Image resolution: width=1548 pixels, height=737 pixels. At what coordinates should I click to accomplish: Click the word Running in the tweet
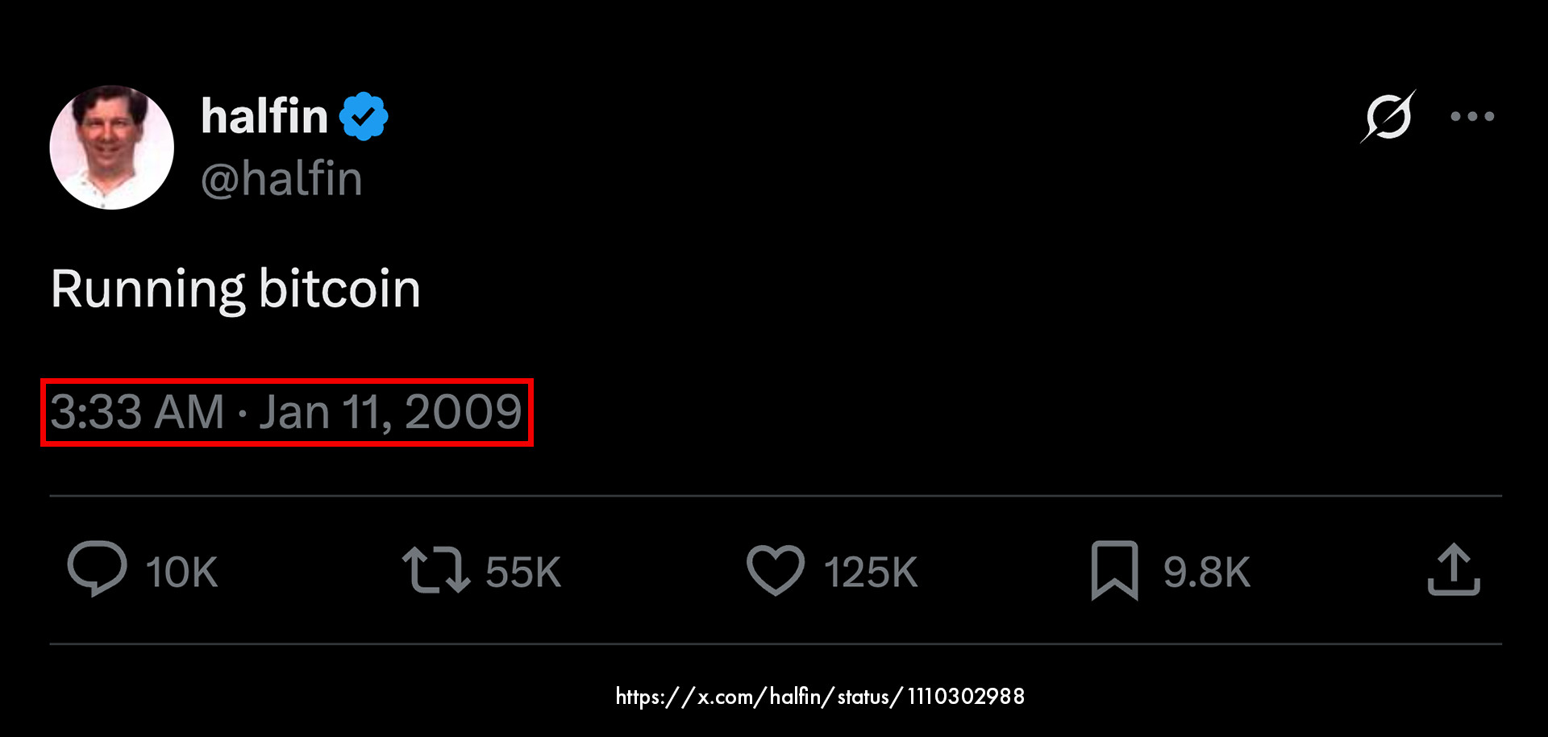point(148,289)
